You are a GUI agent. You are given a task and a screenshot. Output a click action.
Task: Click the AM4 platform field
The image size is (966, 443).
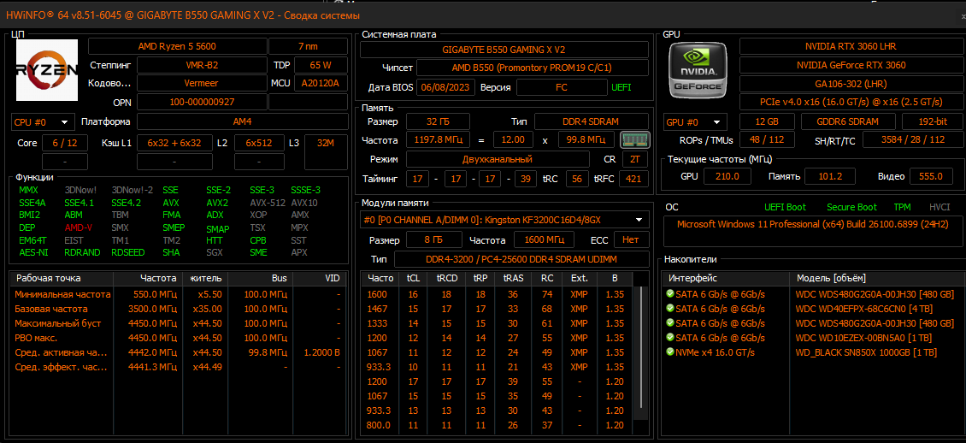(242, 121)
